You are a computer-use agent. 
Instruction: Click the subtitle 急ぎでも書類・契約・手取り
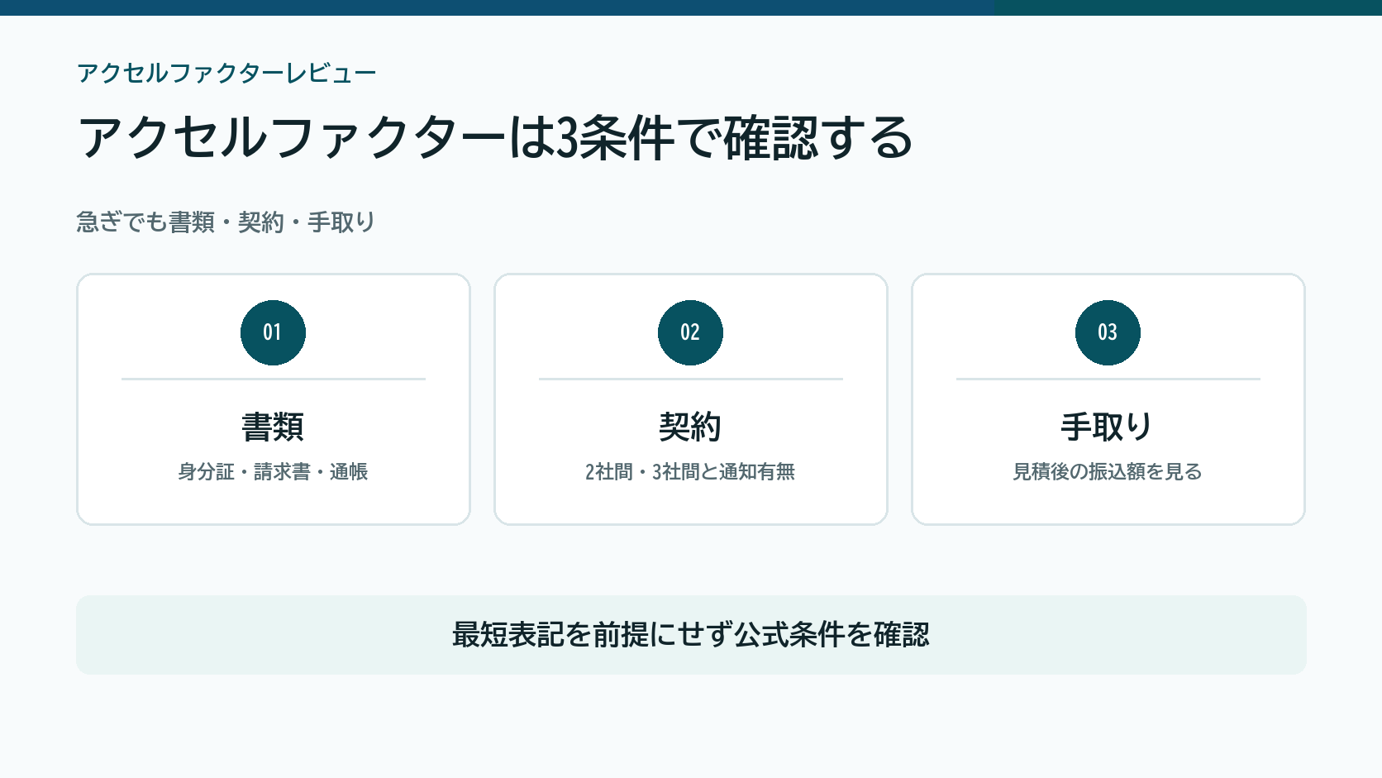226,222
